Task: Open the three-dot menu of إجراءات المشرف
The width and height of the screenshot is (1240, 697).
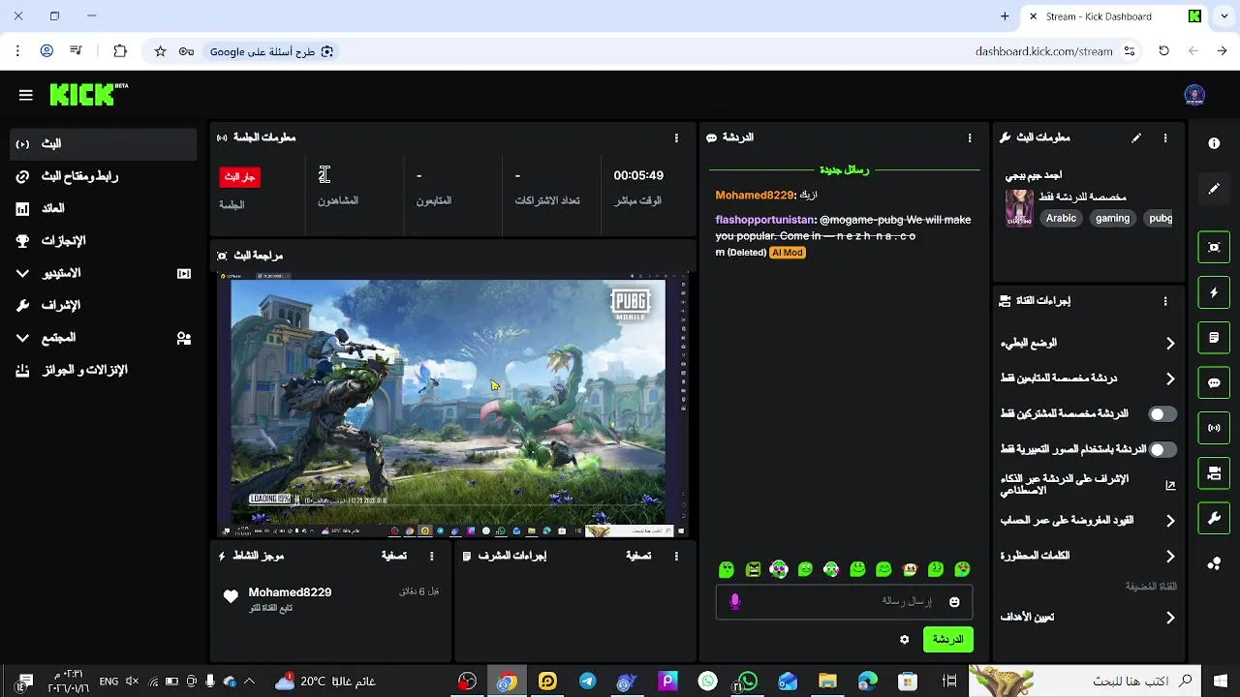Action: (x=676, y=557)
